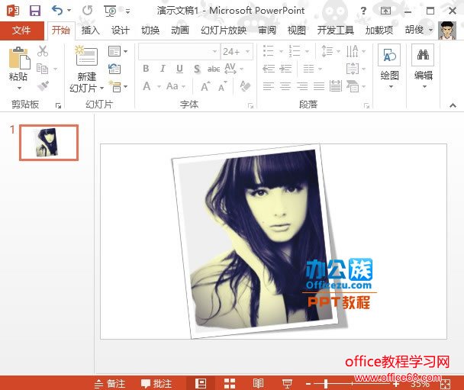The image size is (464, 390).
Task: Click the Align Left icon
Action: (x=269, y=86)
